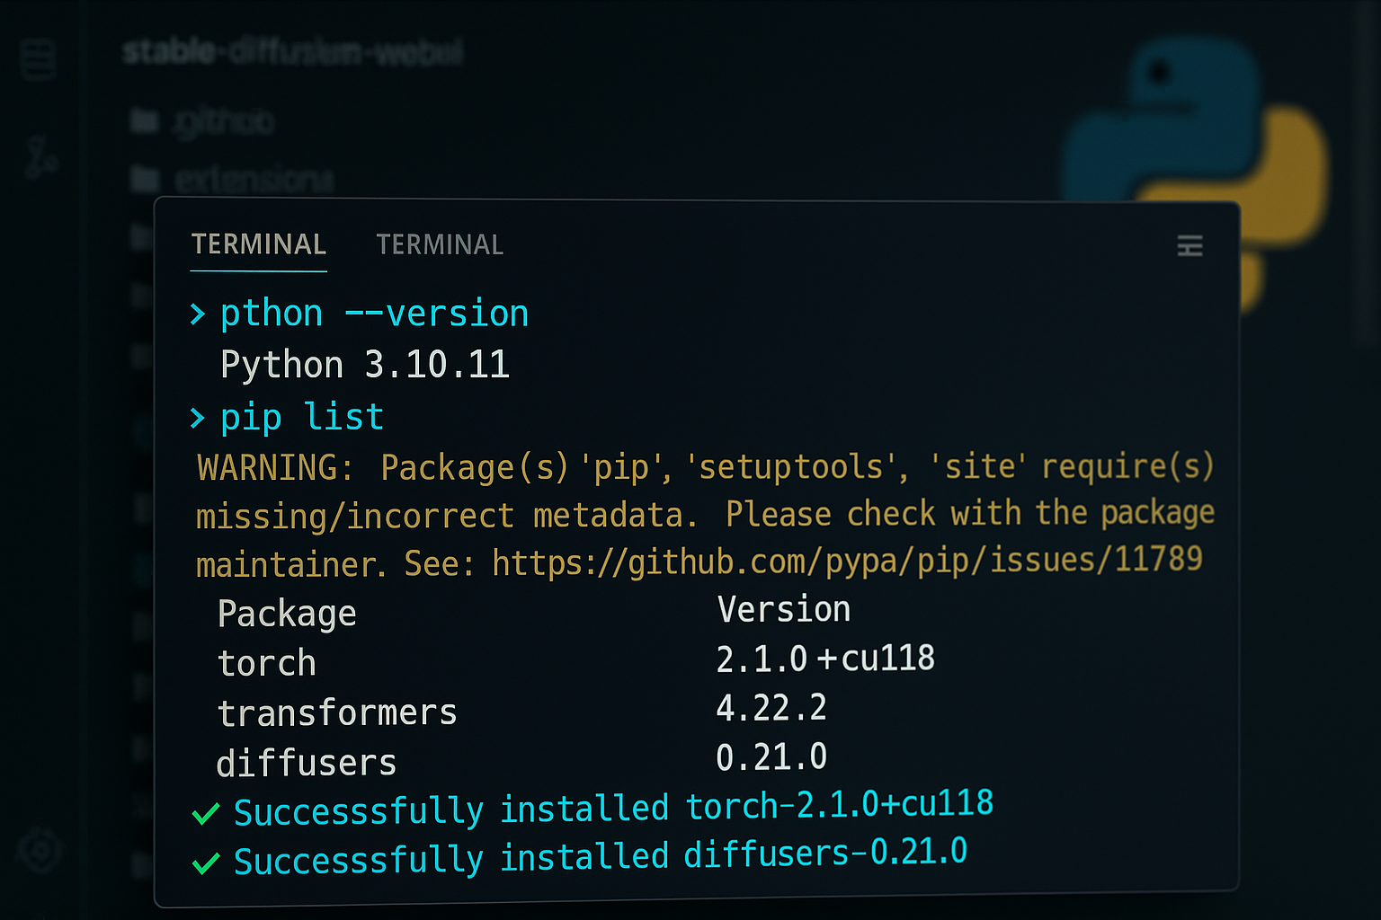This screenshot has height=920, width=1381.
Task: Open the Source Control branch icon in sidebar
Action: point(40,157)
